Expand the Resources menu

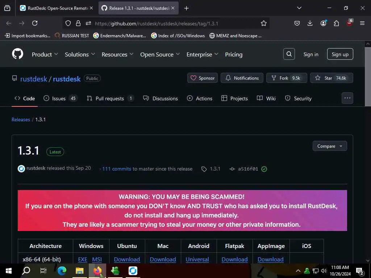tap(117, 54)
